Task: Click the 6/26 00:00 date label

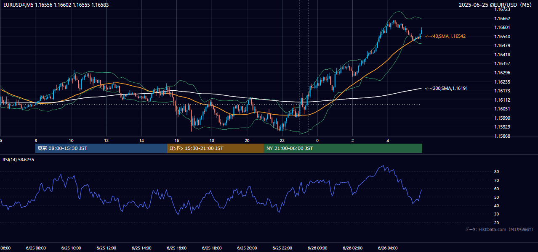Action: pos(317,248)
